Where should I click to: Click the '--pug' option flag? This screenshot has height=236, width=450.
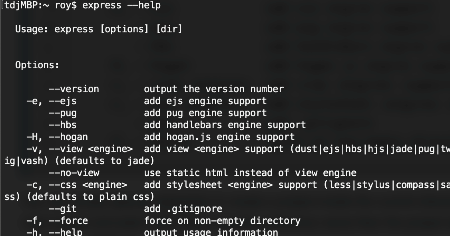tap(63, 113)
